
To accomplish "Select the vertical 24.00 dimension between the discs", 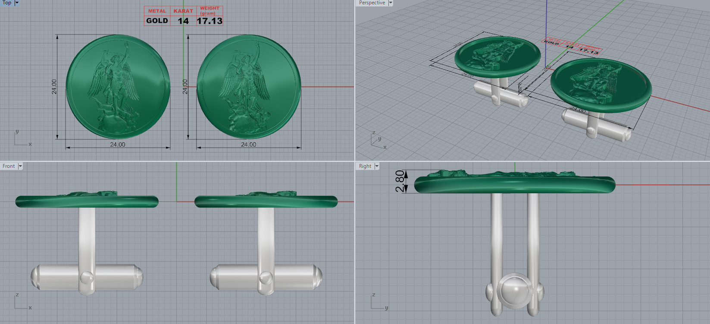I will 185,87.
